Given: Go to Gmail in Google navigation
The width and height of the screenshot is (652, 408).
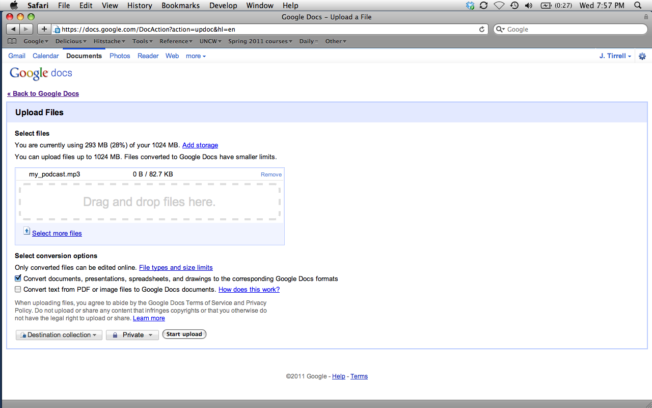Looking at the screenshot, I should tap(17, 56).
